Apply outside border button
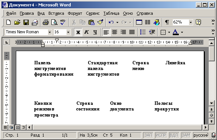Image resolution: width=217 pixels, height=140 pixels. click(x=163, y=32)
